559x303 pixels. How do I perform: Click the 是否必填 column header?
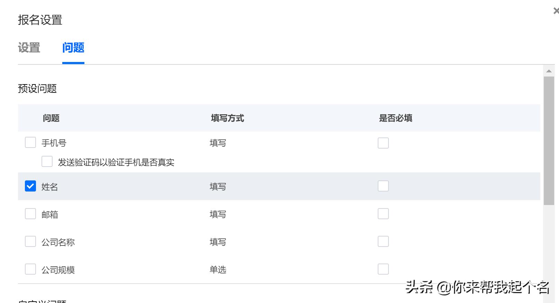tap(396, 118)
